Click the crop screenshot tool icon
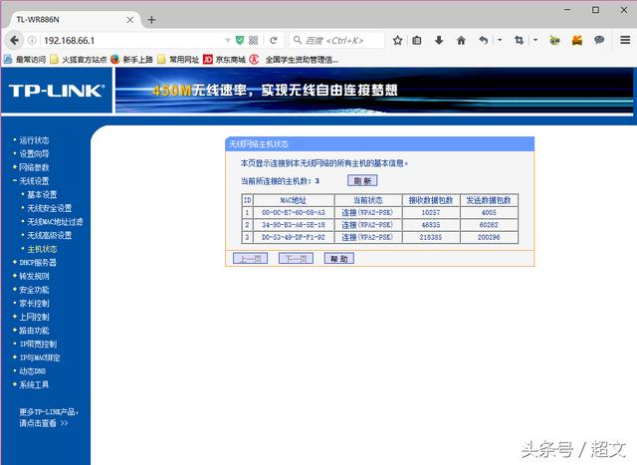Image resolution: width=637 pixels, height=465 pixels. 519,40
